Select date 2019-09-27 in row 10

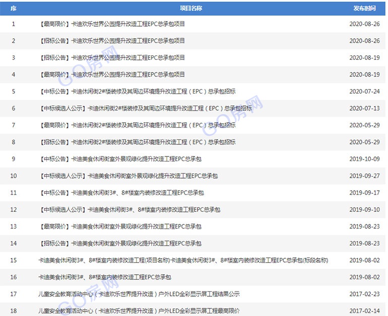point(364,176)
